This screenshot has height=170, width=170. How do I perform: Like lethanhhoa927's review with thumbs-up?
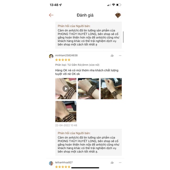[x=112, y=162]
